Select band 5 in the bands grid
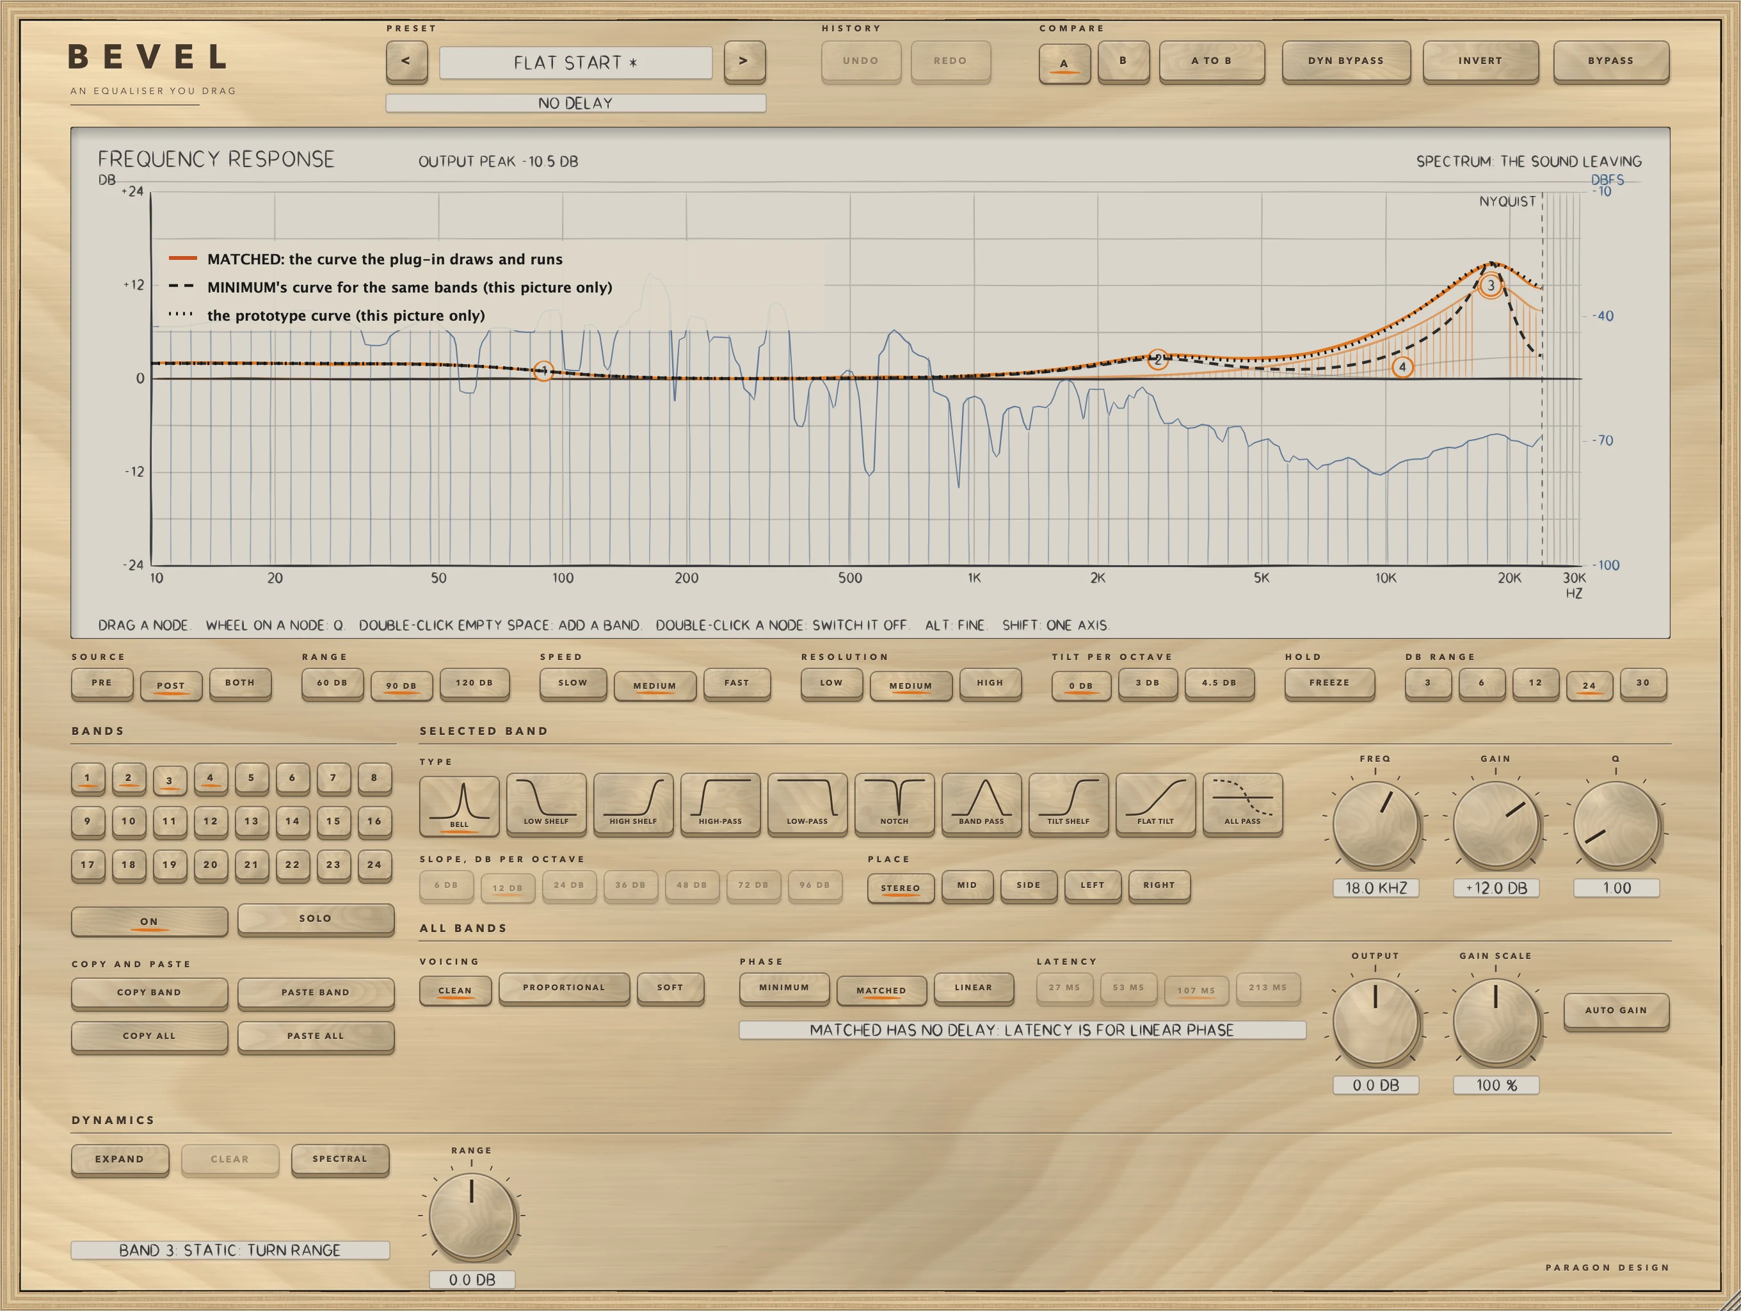Screen dimensions: 1741x1311 pyautogui.click(x=251, y=778)
